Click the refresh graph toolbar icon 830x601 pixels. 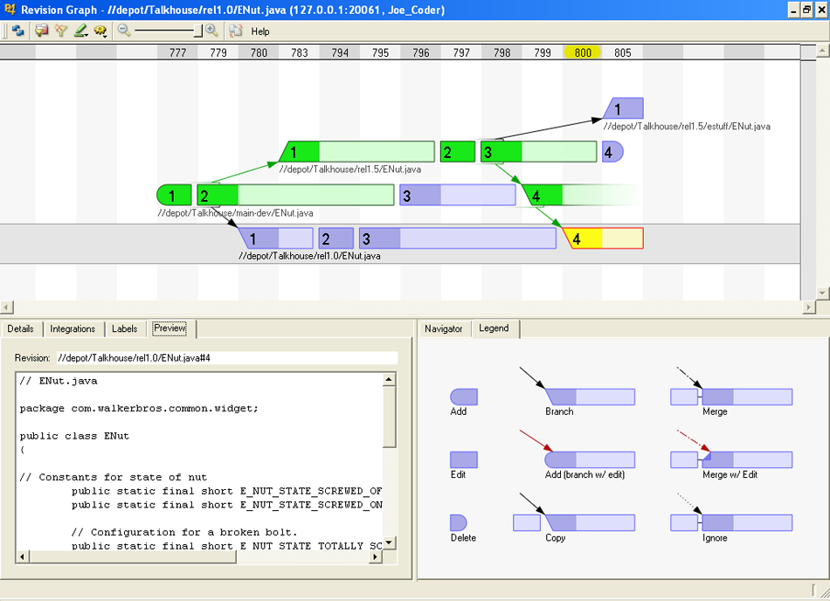click(17, 31)
